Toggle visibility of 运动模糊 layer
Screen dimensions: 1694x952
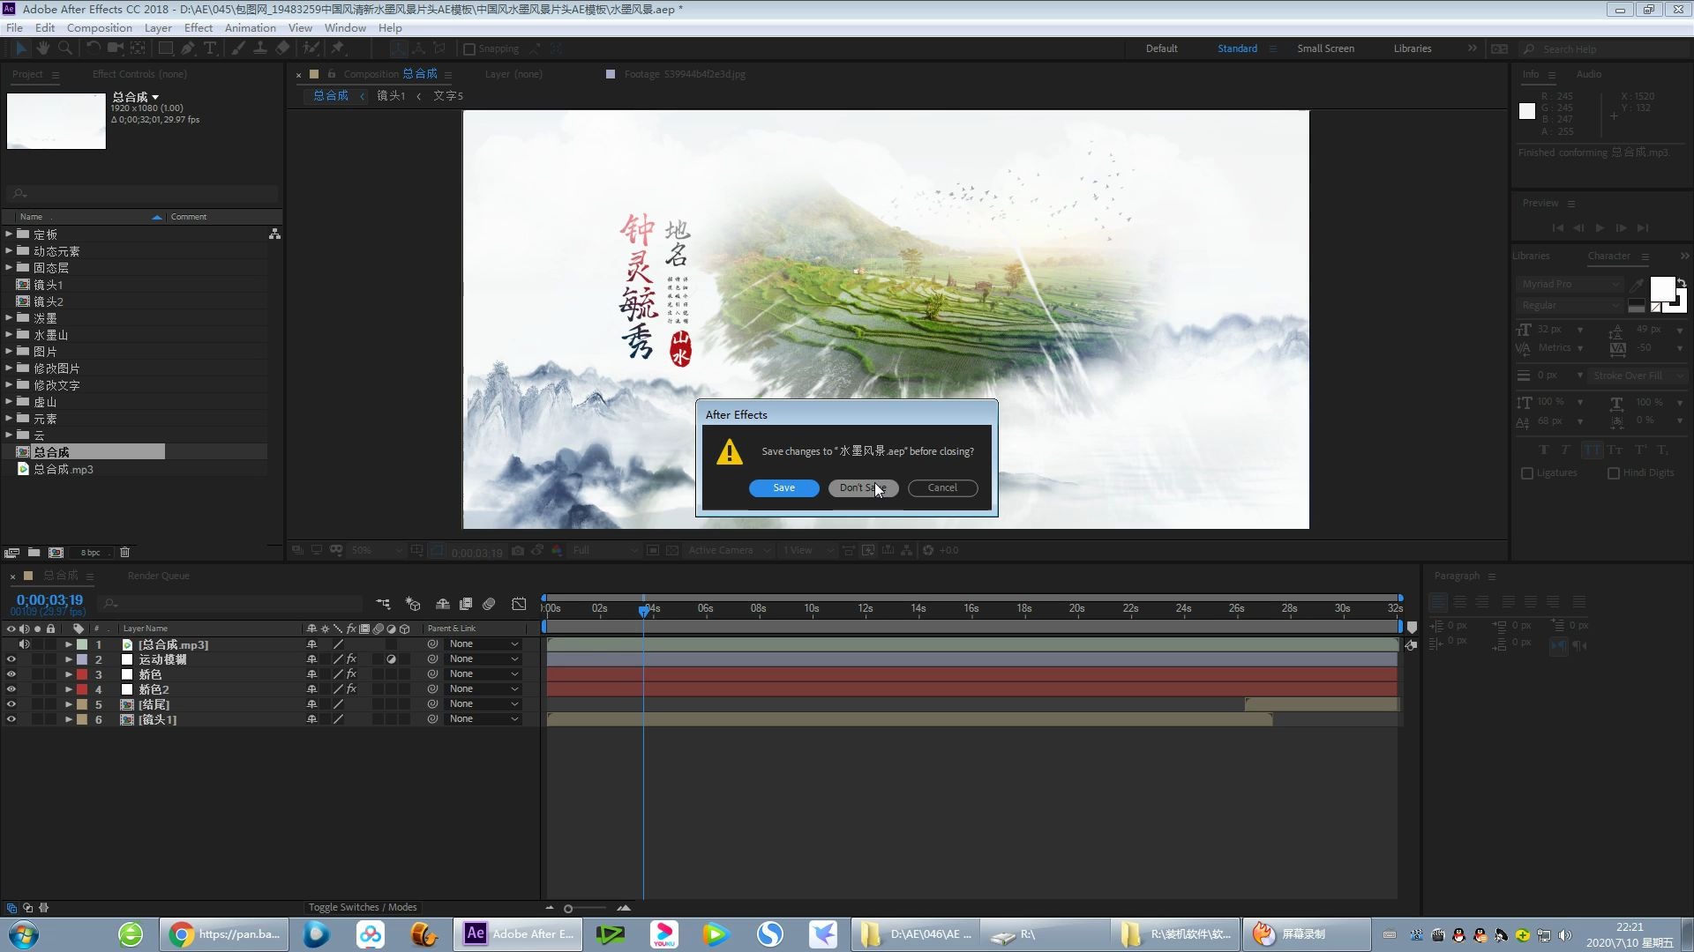(x=11, y=659)
